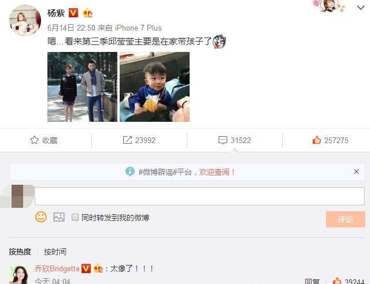Sort comments by 按热度 tab
This screenshot has width=370, height=284.
click(x=20, y=252)
